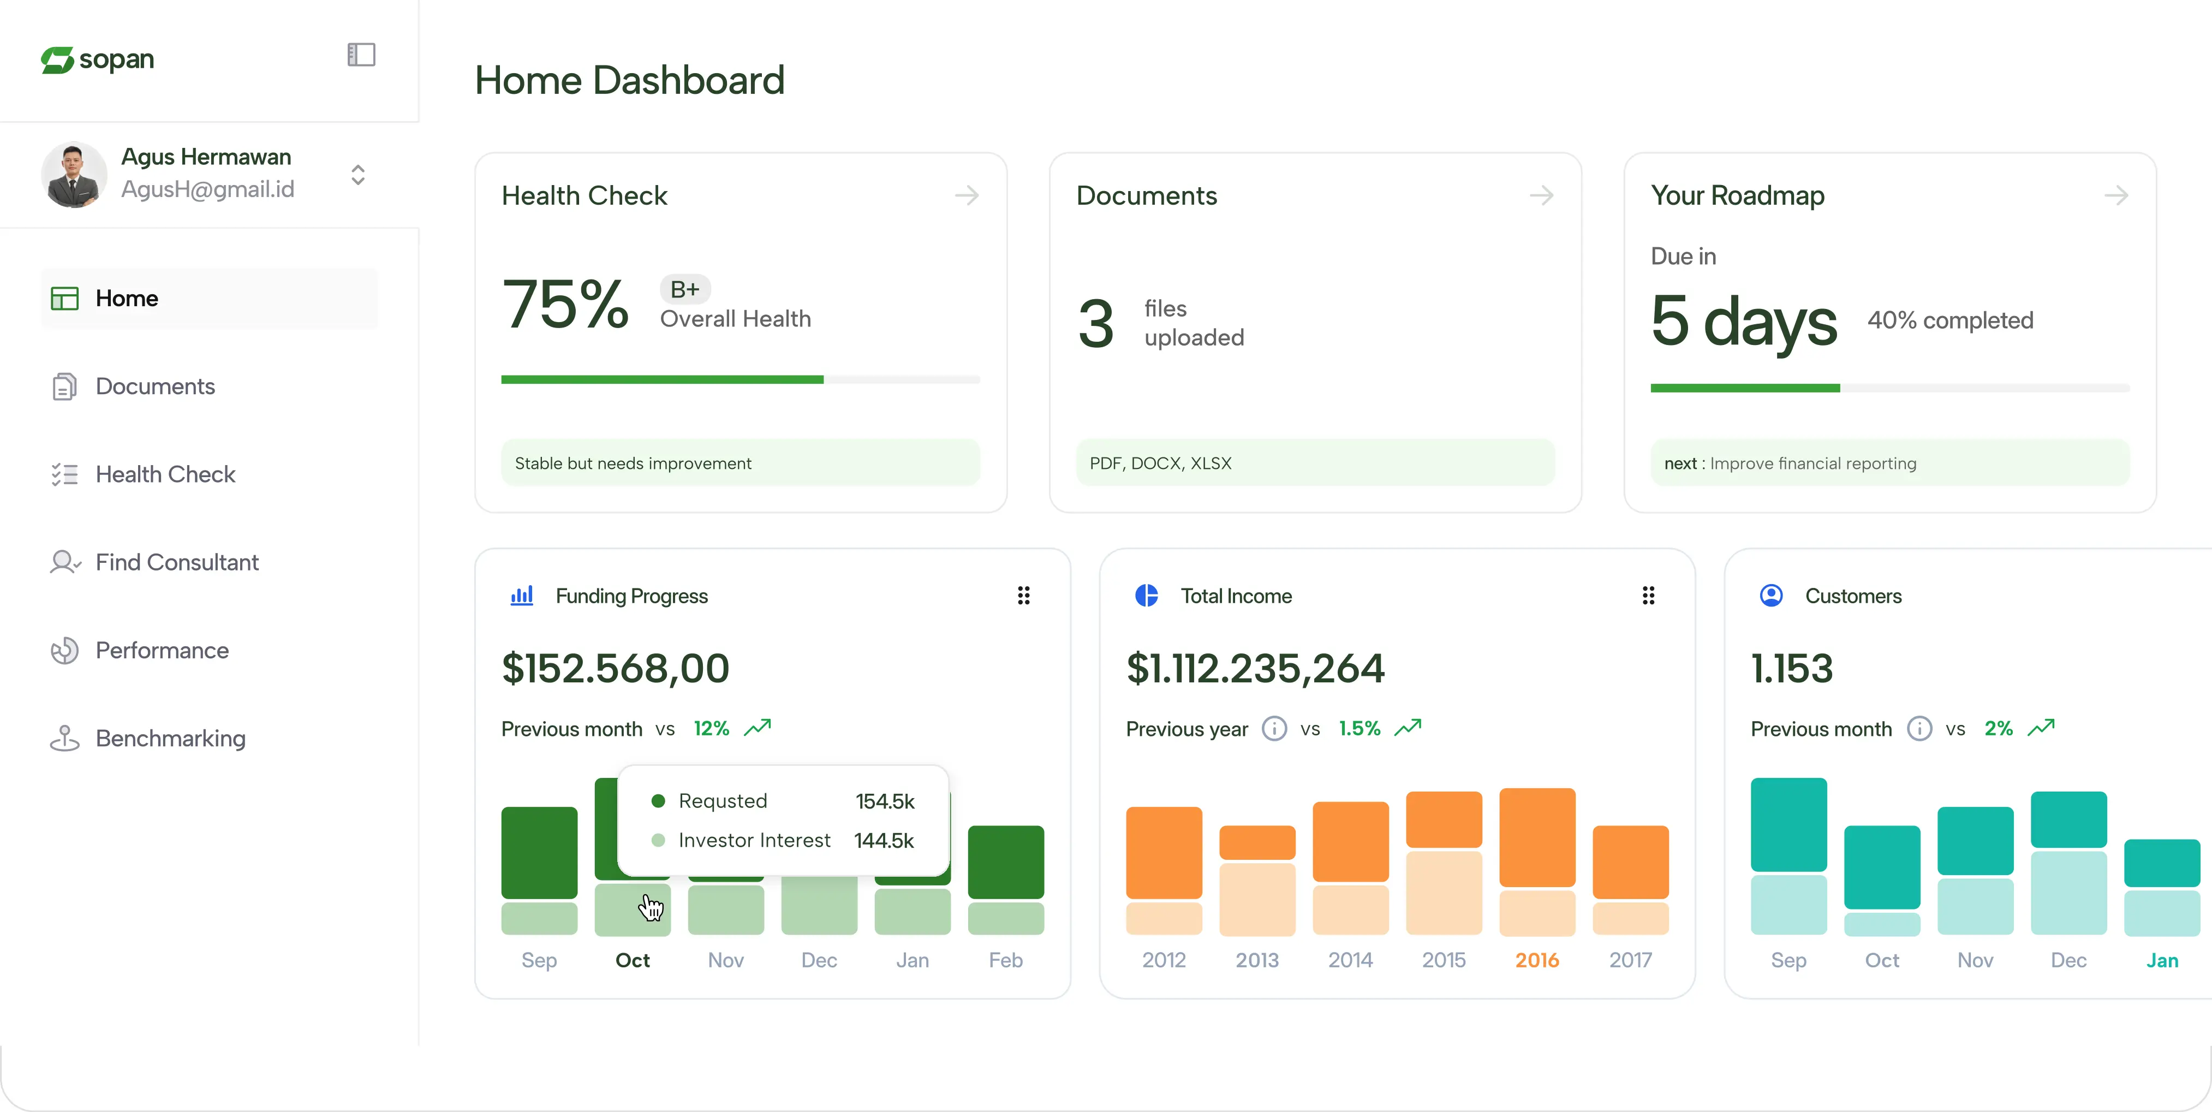Select Oct in Customers chart

click(1882, 880)
